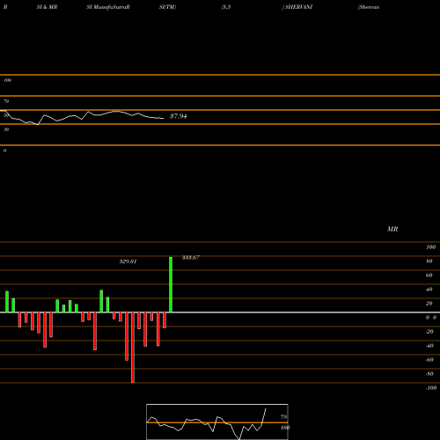
Task: Click the 333.67 price label
Action: pos(191,258)
